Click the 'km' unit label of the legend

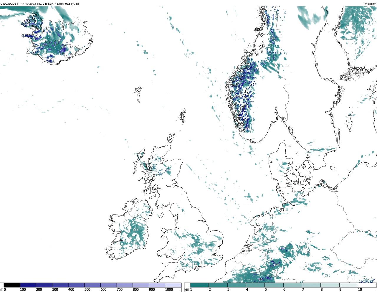pos(186,290)
